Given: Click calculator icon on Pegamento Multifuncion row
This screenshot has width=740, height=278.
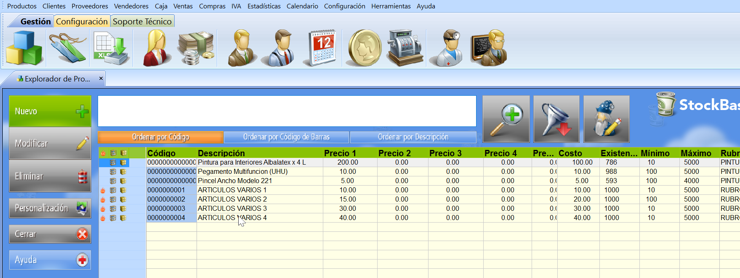Looking at the screenshot, I should click(113, 172).
